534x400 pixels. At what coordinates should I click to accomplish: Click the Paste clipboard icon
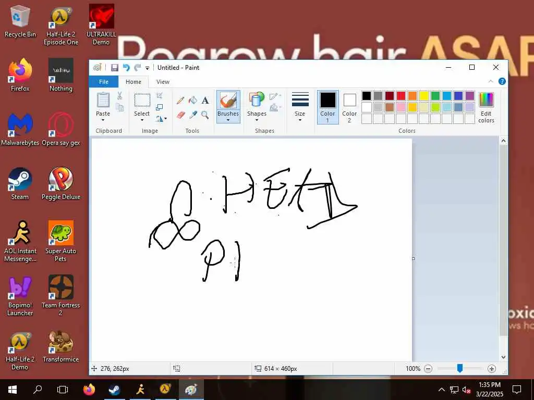click(103, 101)
